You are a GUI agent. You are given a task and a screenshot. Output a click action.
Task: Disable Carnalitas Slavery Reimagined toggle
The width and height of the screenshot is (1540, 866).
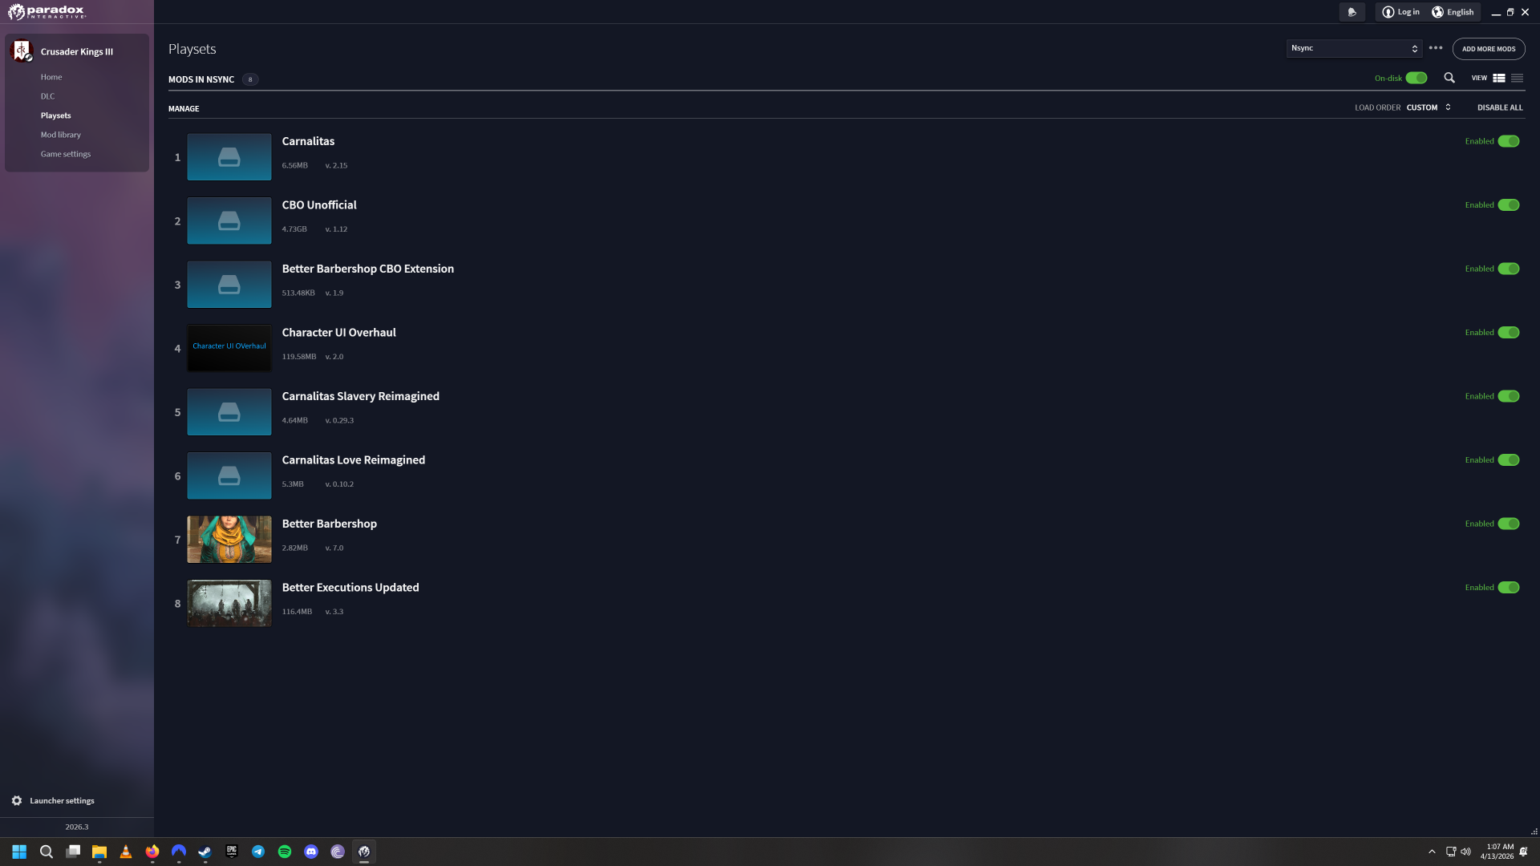(x=1509, y=396)
